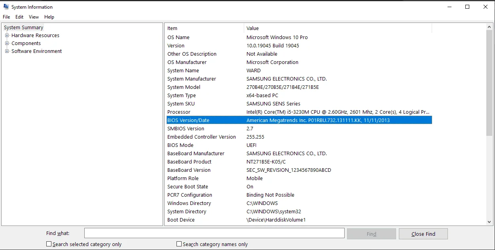Select the System Directory row

(x=299, y=211)
